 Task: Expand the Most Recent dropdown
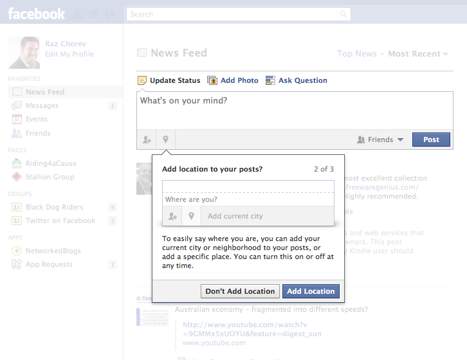pyautogui.click(x=418, y=54)
